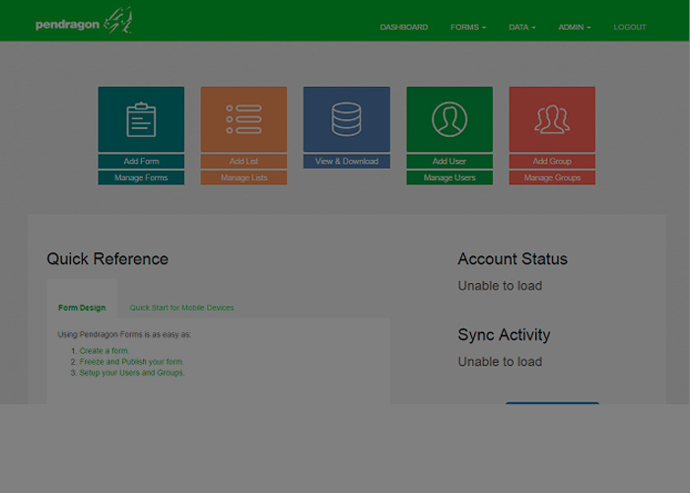Click the Manage Groups button
This screenshot has width=690, height=493.
point(552,177)
